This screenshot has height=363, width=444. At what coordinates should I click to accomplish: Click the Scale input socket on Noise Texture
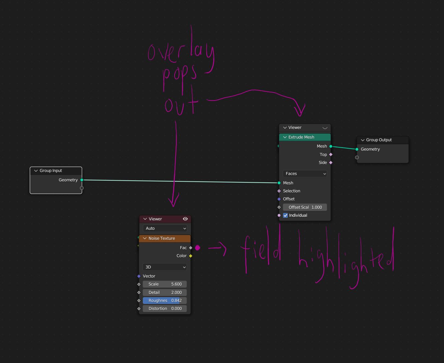pos(139,284)
